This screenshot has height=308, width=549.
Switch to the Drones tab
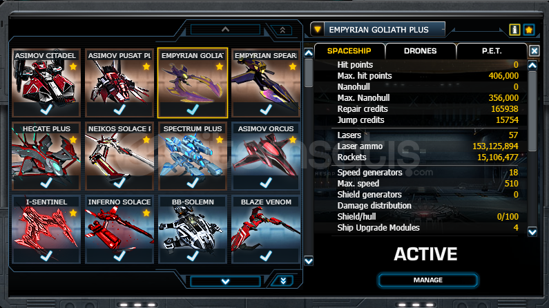click(421, 51)
